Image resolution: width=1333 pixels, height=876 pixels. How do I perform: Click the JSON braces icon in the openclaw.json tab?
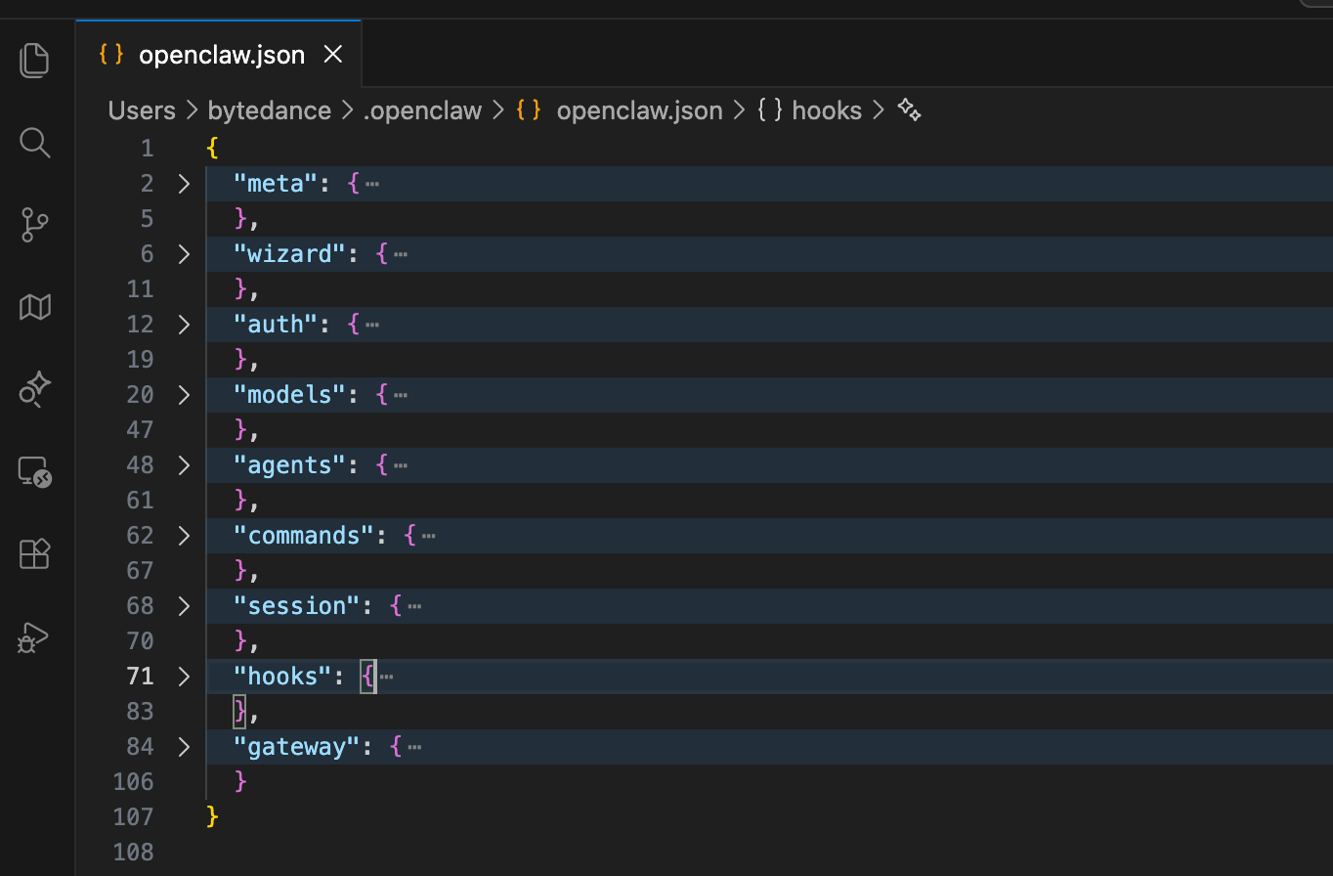110,54
